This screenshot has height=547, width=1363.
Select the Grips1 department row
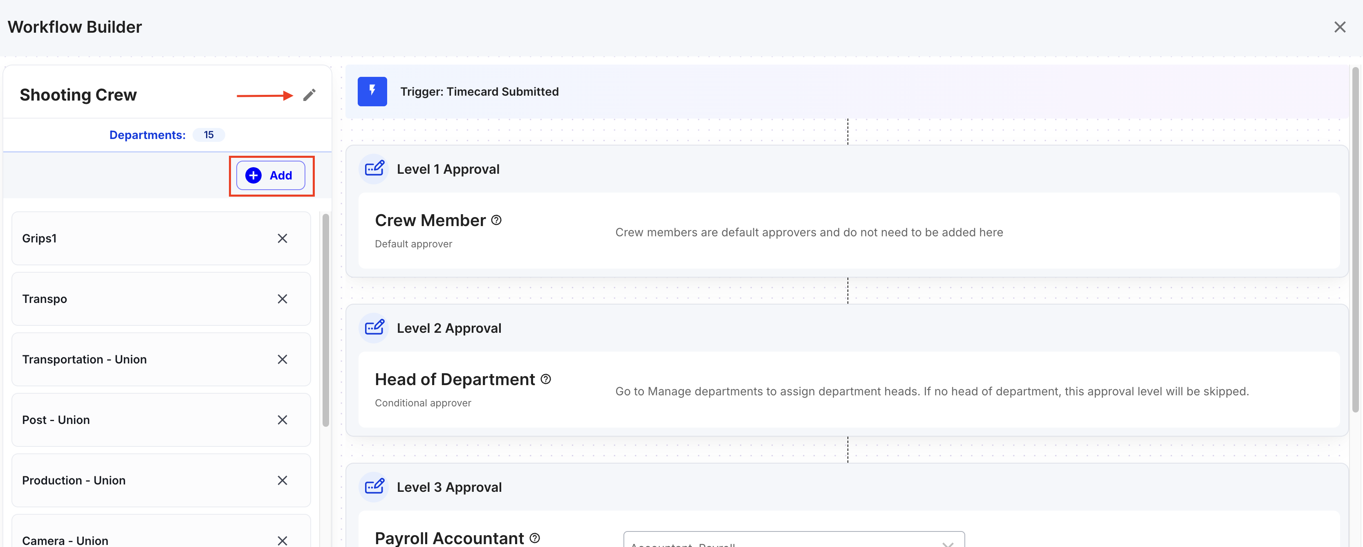point(161,239)
